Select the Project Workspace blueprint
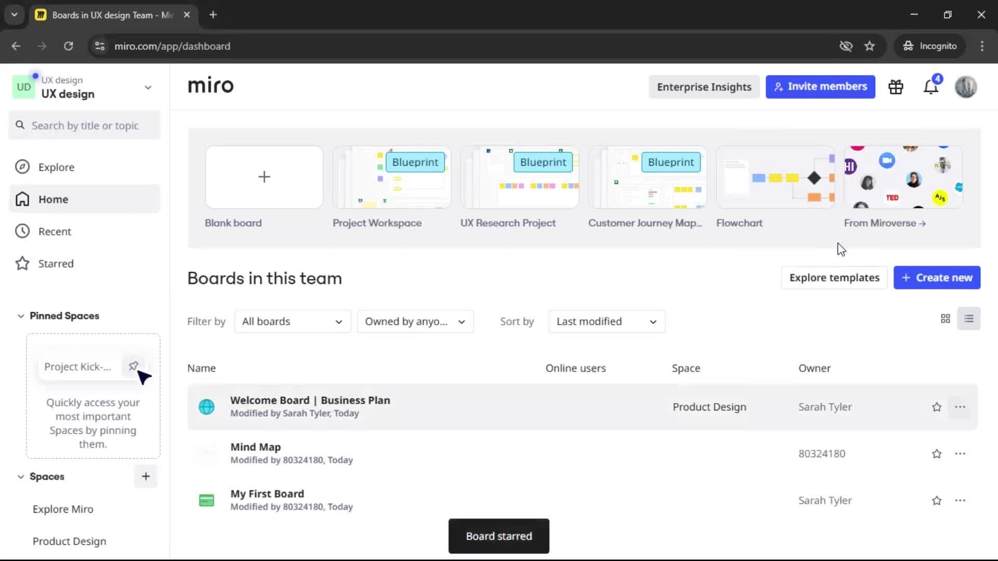The height and width of the screenshot is (561, 998). tap(391, 177)
